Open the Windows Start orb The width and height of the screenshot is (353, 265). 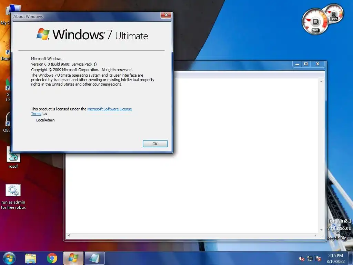[x=9, y=258]
